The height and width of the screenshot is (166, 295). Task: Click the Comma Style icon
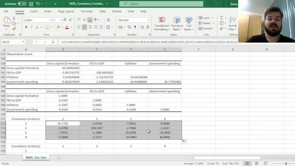[135, 27]
